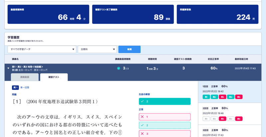The image size is (266, 137).
Task: Click 問5 badge in 1回目 attempt
Action: pos(239,97)
